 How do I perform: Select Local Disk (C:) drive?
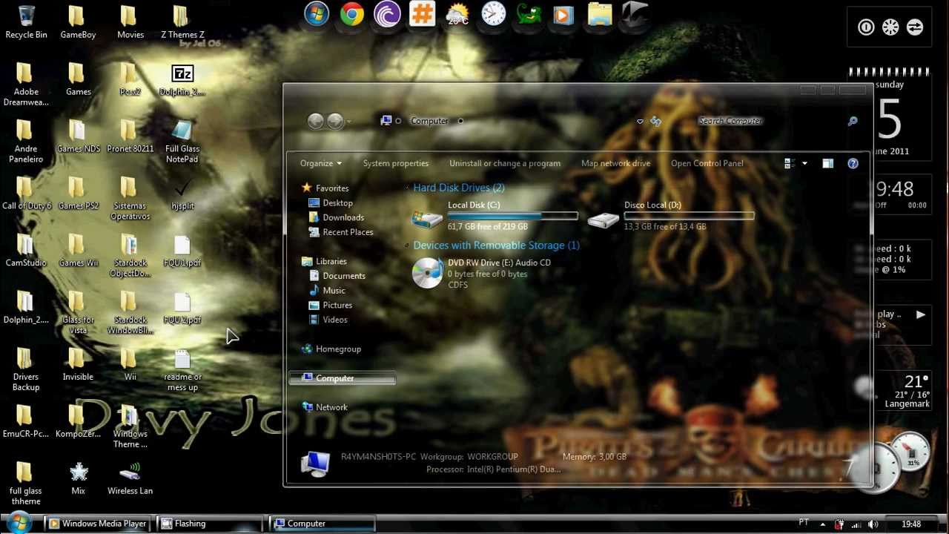click(495, 216)
